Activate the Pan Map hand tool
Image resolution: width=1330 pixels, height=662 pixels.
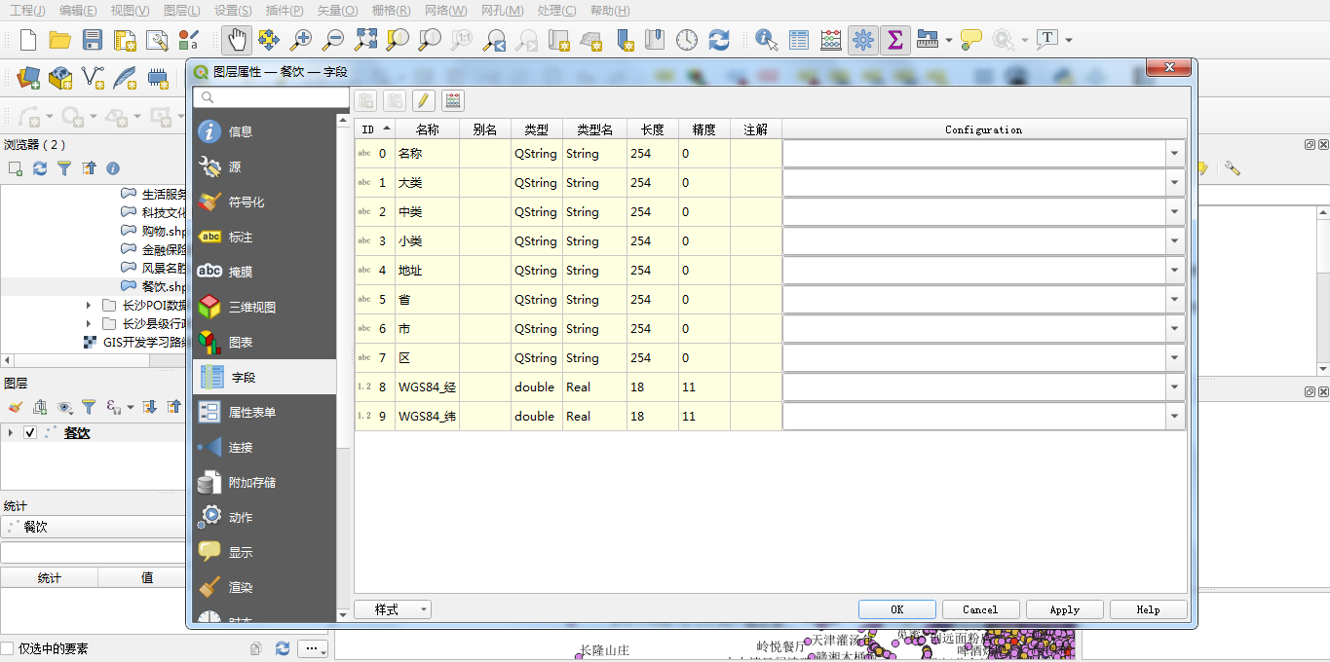(x=237, y=40)
